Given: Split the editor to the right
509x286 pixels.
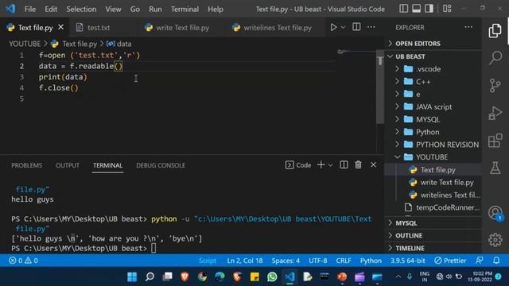Looking at the screenshot, I should pos(356,27).
